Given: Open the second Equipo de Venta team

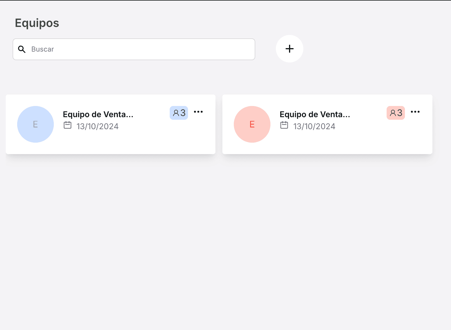Looking at the screenshot, I should pos(314,114).
